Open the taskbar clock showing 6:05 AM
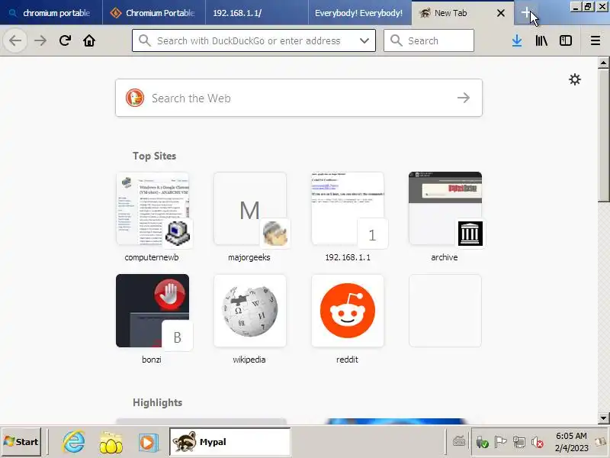This screenshot has height=458, width=610. click(x=571, y=442)
